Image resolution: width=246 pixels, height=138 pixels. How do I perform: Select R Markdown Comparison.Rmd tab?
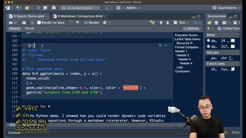pos(80,16)
